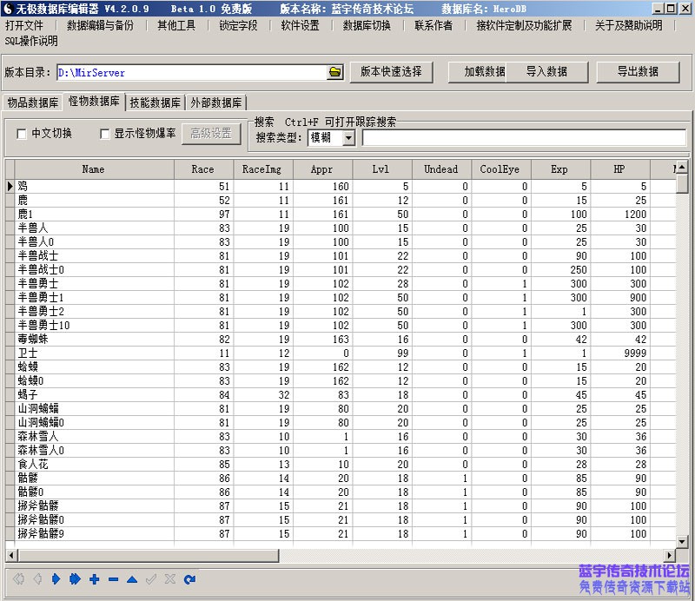Refresh the data with the circular arrow icon
This screenshot has width=695, height=601.
click(188, 580)
